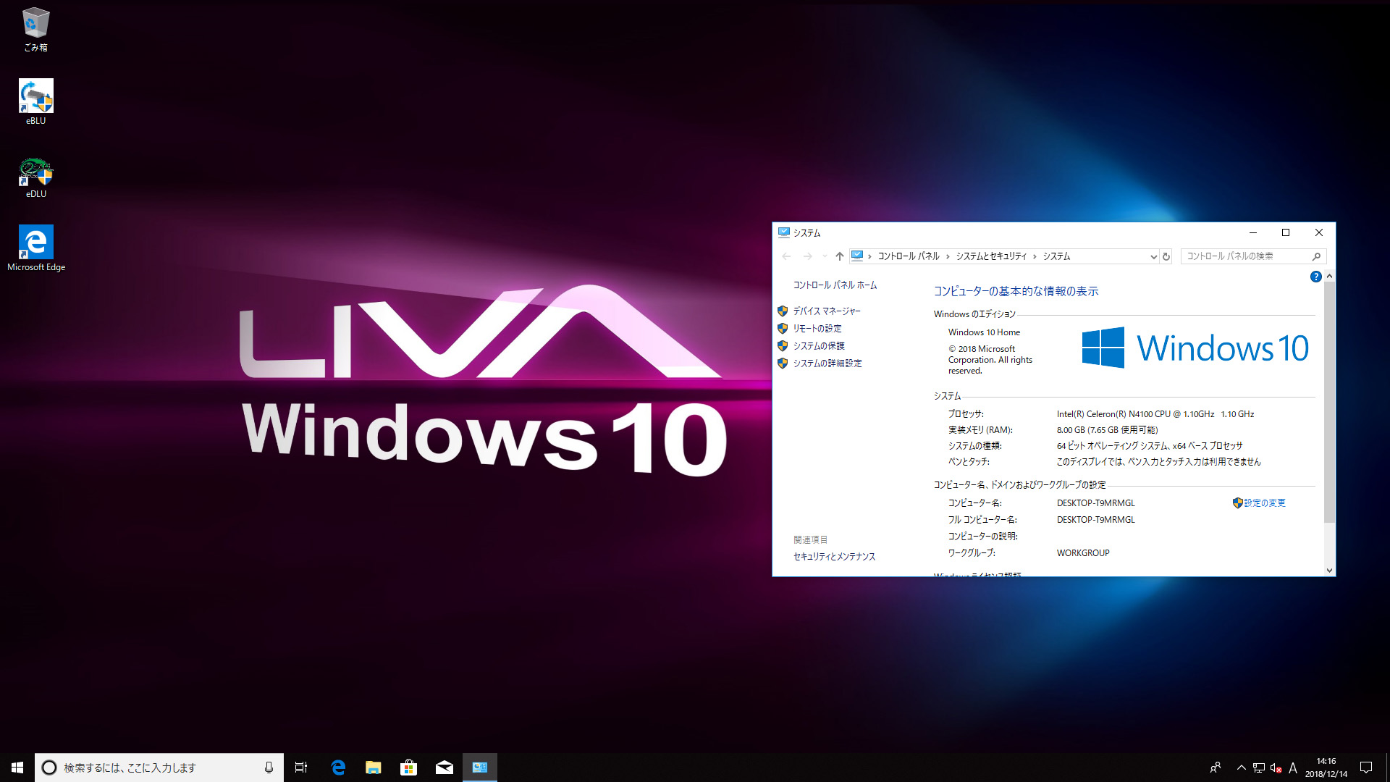The height and width of the screenshot is (782, 1390).
Task: Open File Explorer from the taskbar
Action: click(x=373, y=768)
